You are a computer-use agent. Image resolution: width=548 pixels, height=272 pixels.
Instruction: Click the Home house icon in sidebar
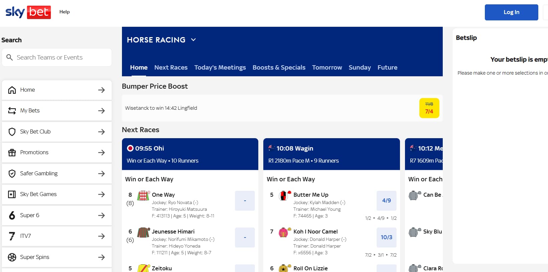(x=12, y=90)
